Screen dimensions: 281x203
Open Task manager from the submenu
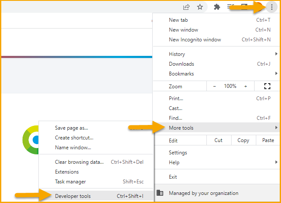click(96, 182)
